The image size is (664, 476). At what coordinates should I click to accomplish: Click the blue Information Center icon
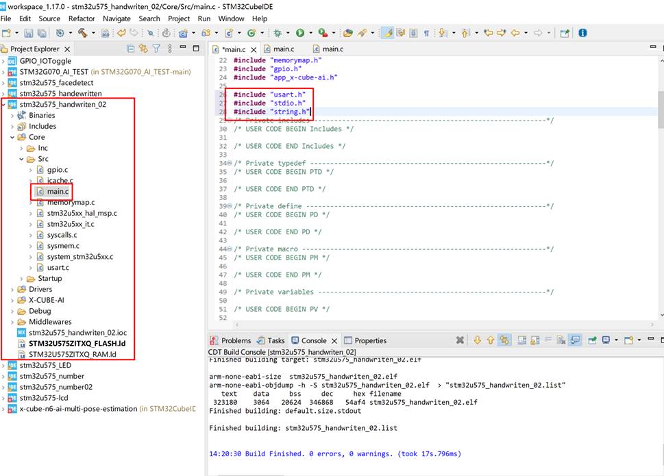582,33
